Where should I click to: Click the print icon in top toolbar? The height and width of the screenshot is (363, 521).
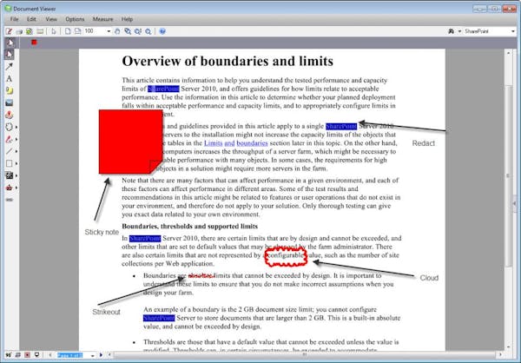coord(19,31)
